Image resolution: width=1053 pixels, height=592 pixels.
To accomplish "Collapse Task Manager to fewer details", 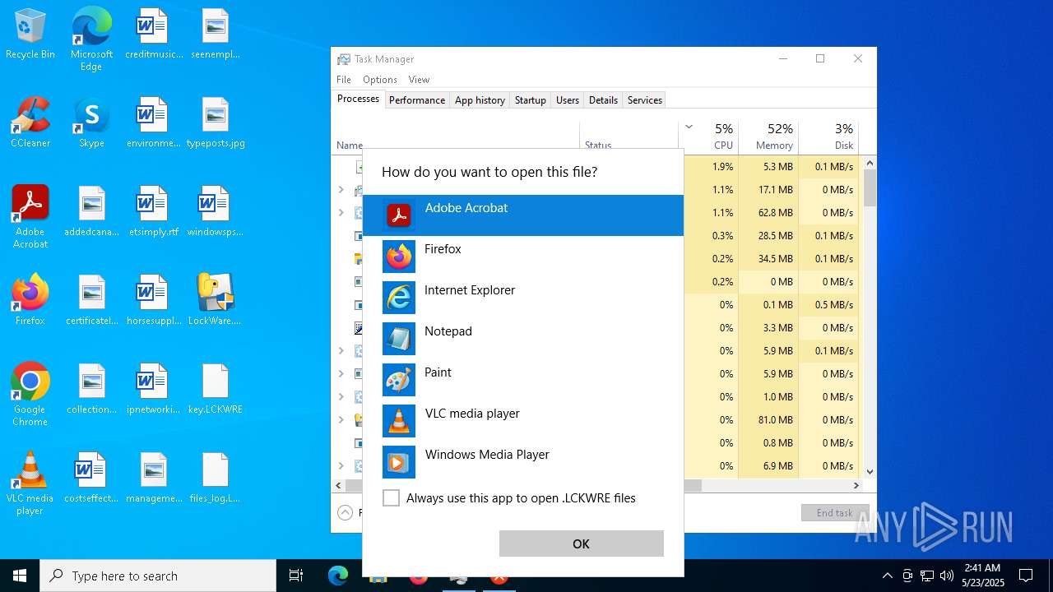I will (346, 512).
